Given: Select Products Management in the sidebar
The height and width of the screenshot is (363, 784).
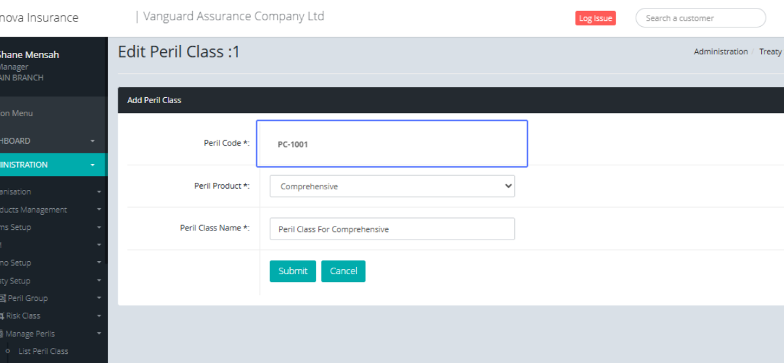Looking at the screenshot, I should click(x=36, y=210).
